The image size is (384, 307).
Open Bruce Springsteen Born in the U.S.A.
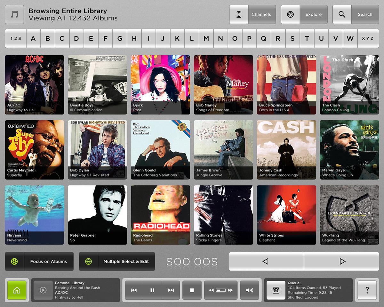[x=286, y=85]
